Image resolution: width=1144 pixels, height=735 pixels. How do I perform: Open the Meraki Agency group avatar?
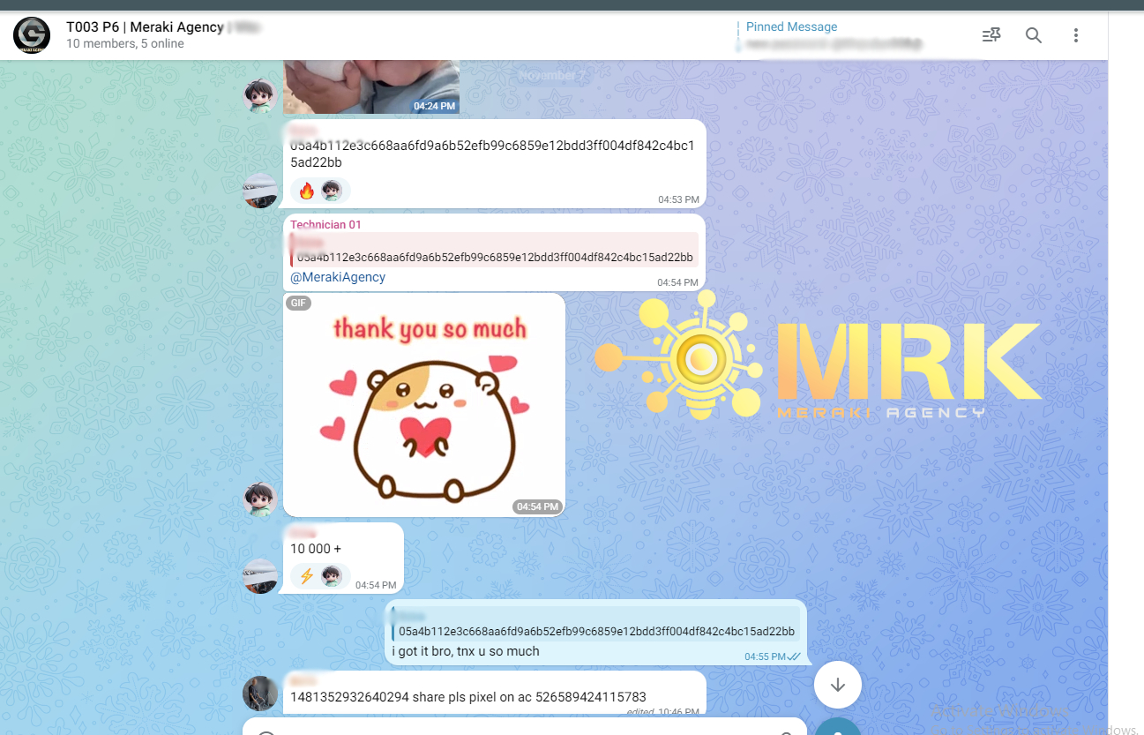(x=32, y=35)
